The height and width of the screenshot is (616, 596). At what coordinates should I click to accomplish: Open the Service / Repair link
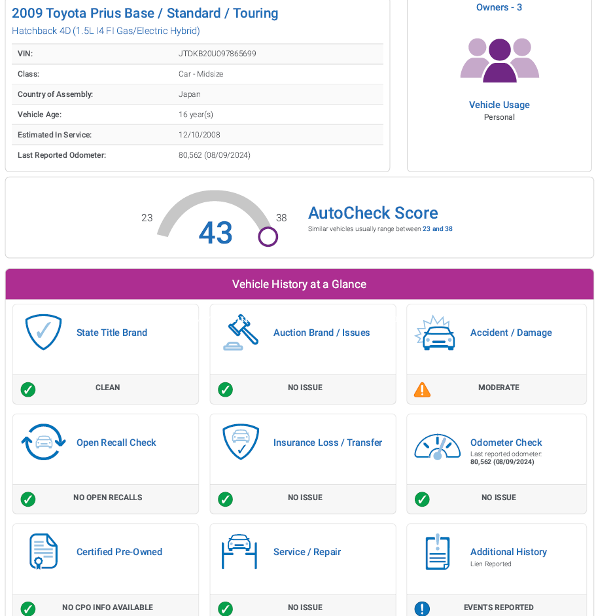pyautogui.click(x=307, y=552)
